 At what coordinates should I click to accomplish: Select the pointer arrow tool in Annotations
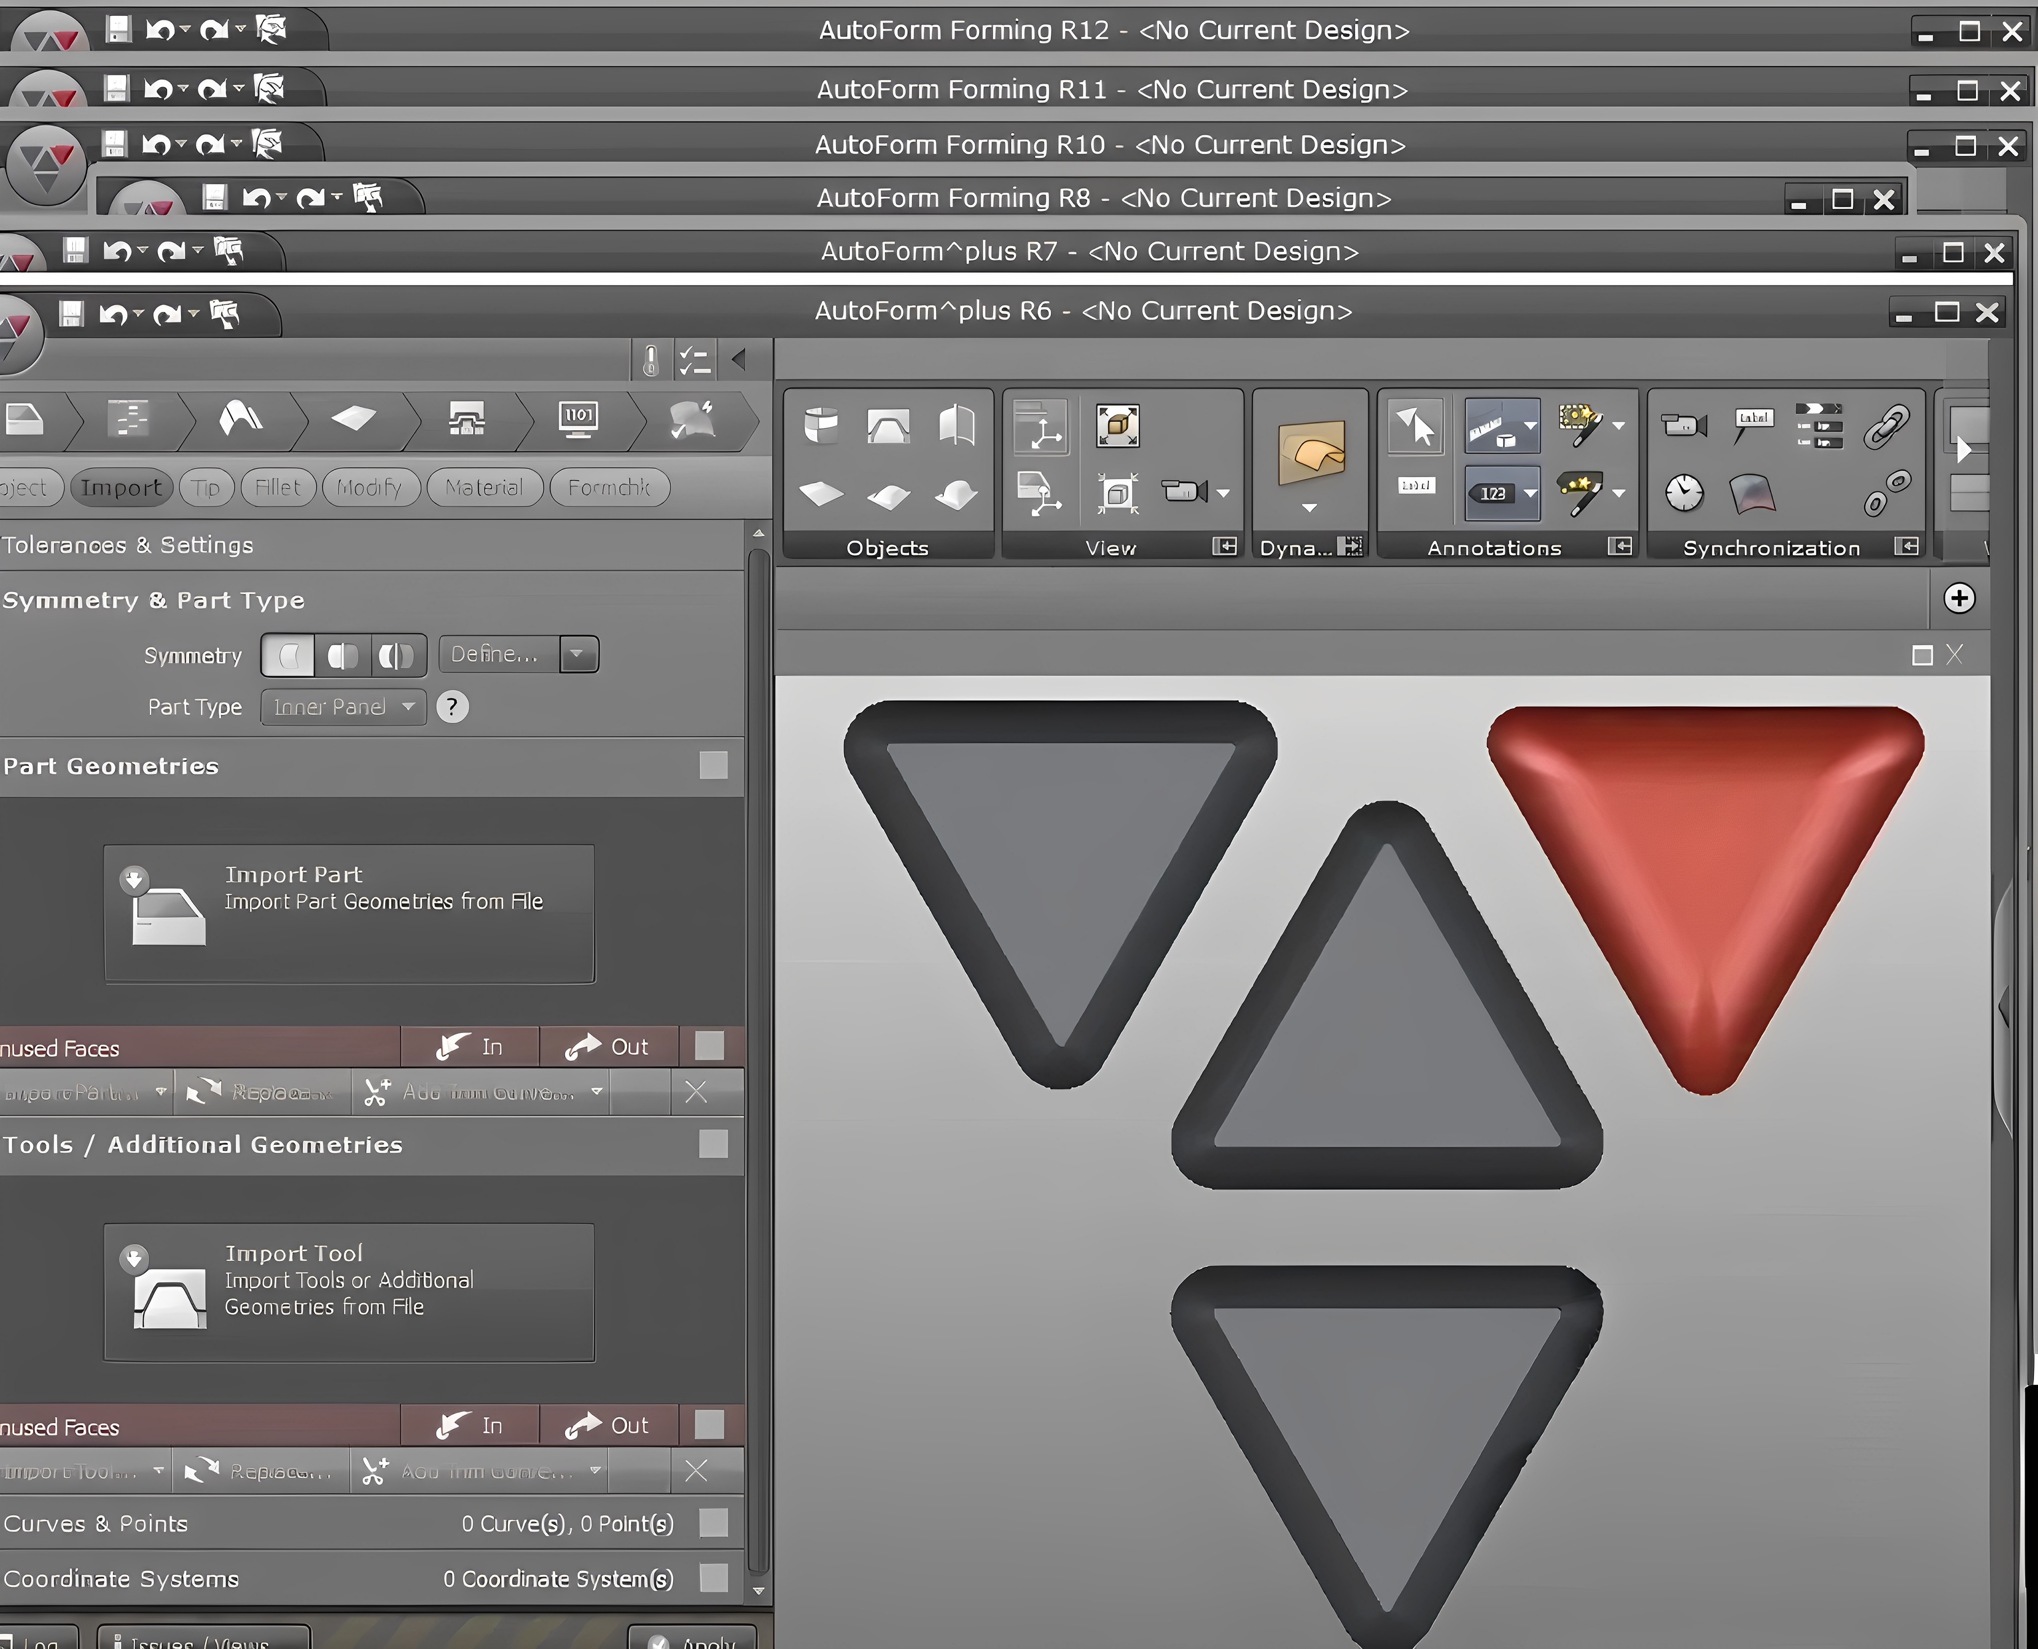click(1415, 425)
